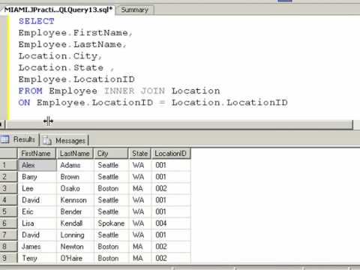Select row header 3
This screenshot has height=270, width=360.
[x=8, y=188]
